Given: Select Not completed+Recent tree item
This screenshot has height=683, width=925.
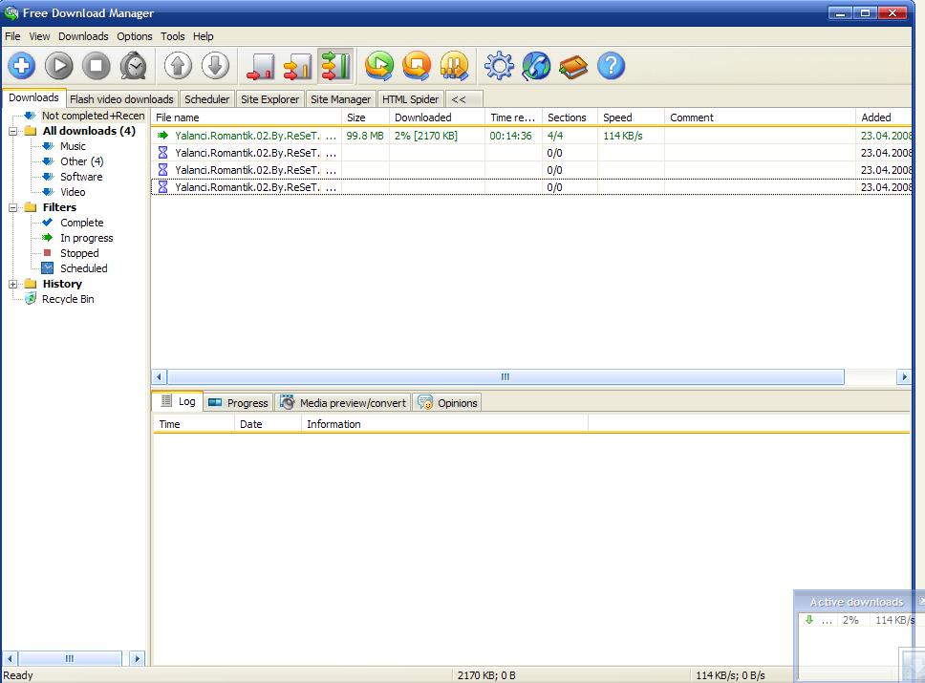Looking at the screenshot, I should [x=94, y=116].
